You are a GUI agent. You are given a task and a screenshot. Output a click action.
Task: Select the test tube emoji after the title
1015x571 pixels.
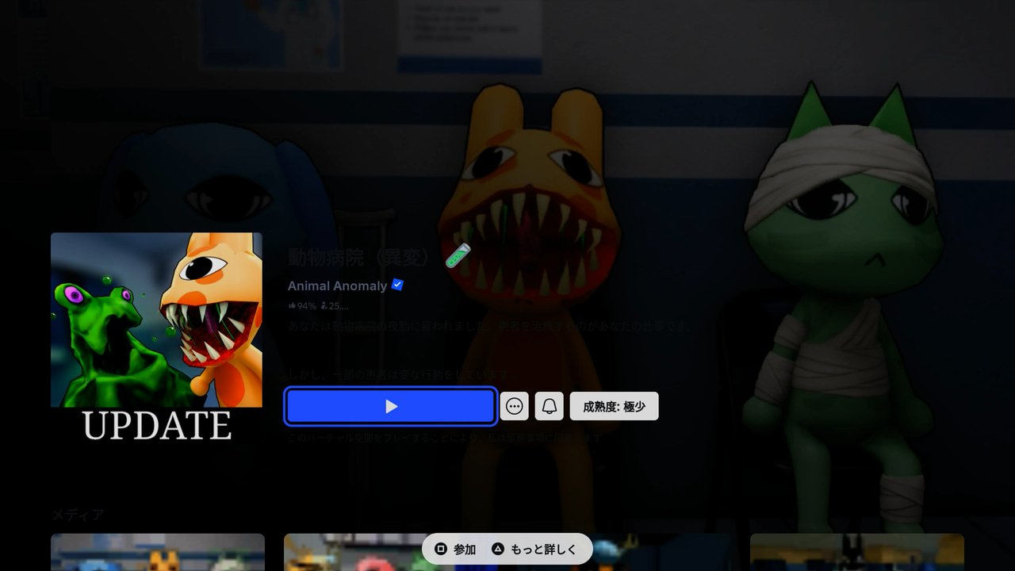click(458, 255)
